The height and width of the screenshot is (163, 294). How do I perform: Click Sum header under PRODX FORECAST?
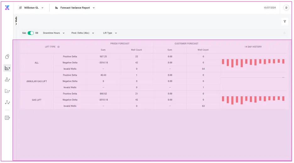pos(103,50)
